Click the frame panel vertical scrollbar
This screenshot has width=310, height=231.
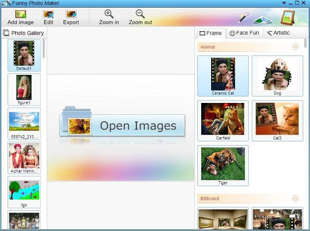pos(305,43)
